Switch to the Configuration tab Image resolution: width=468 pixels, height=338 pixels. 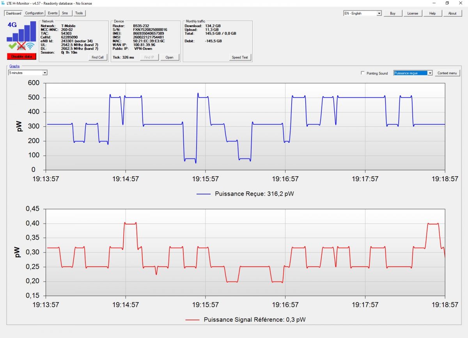[x=34, y=13]
